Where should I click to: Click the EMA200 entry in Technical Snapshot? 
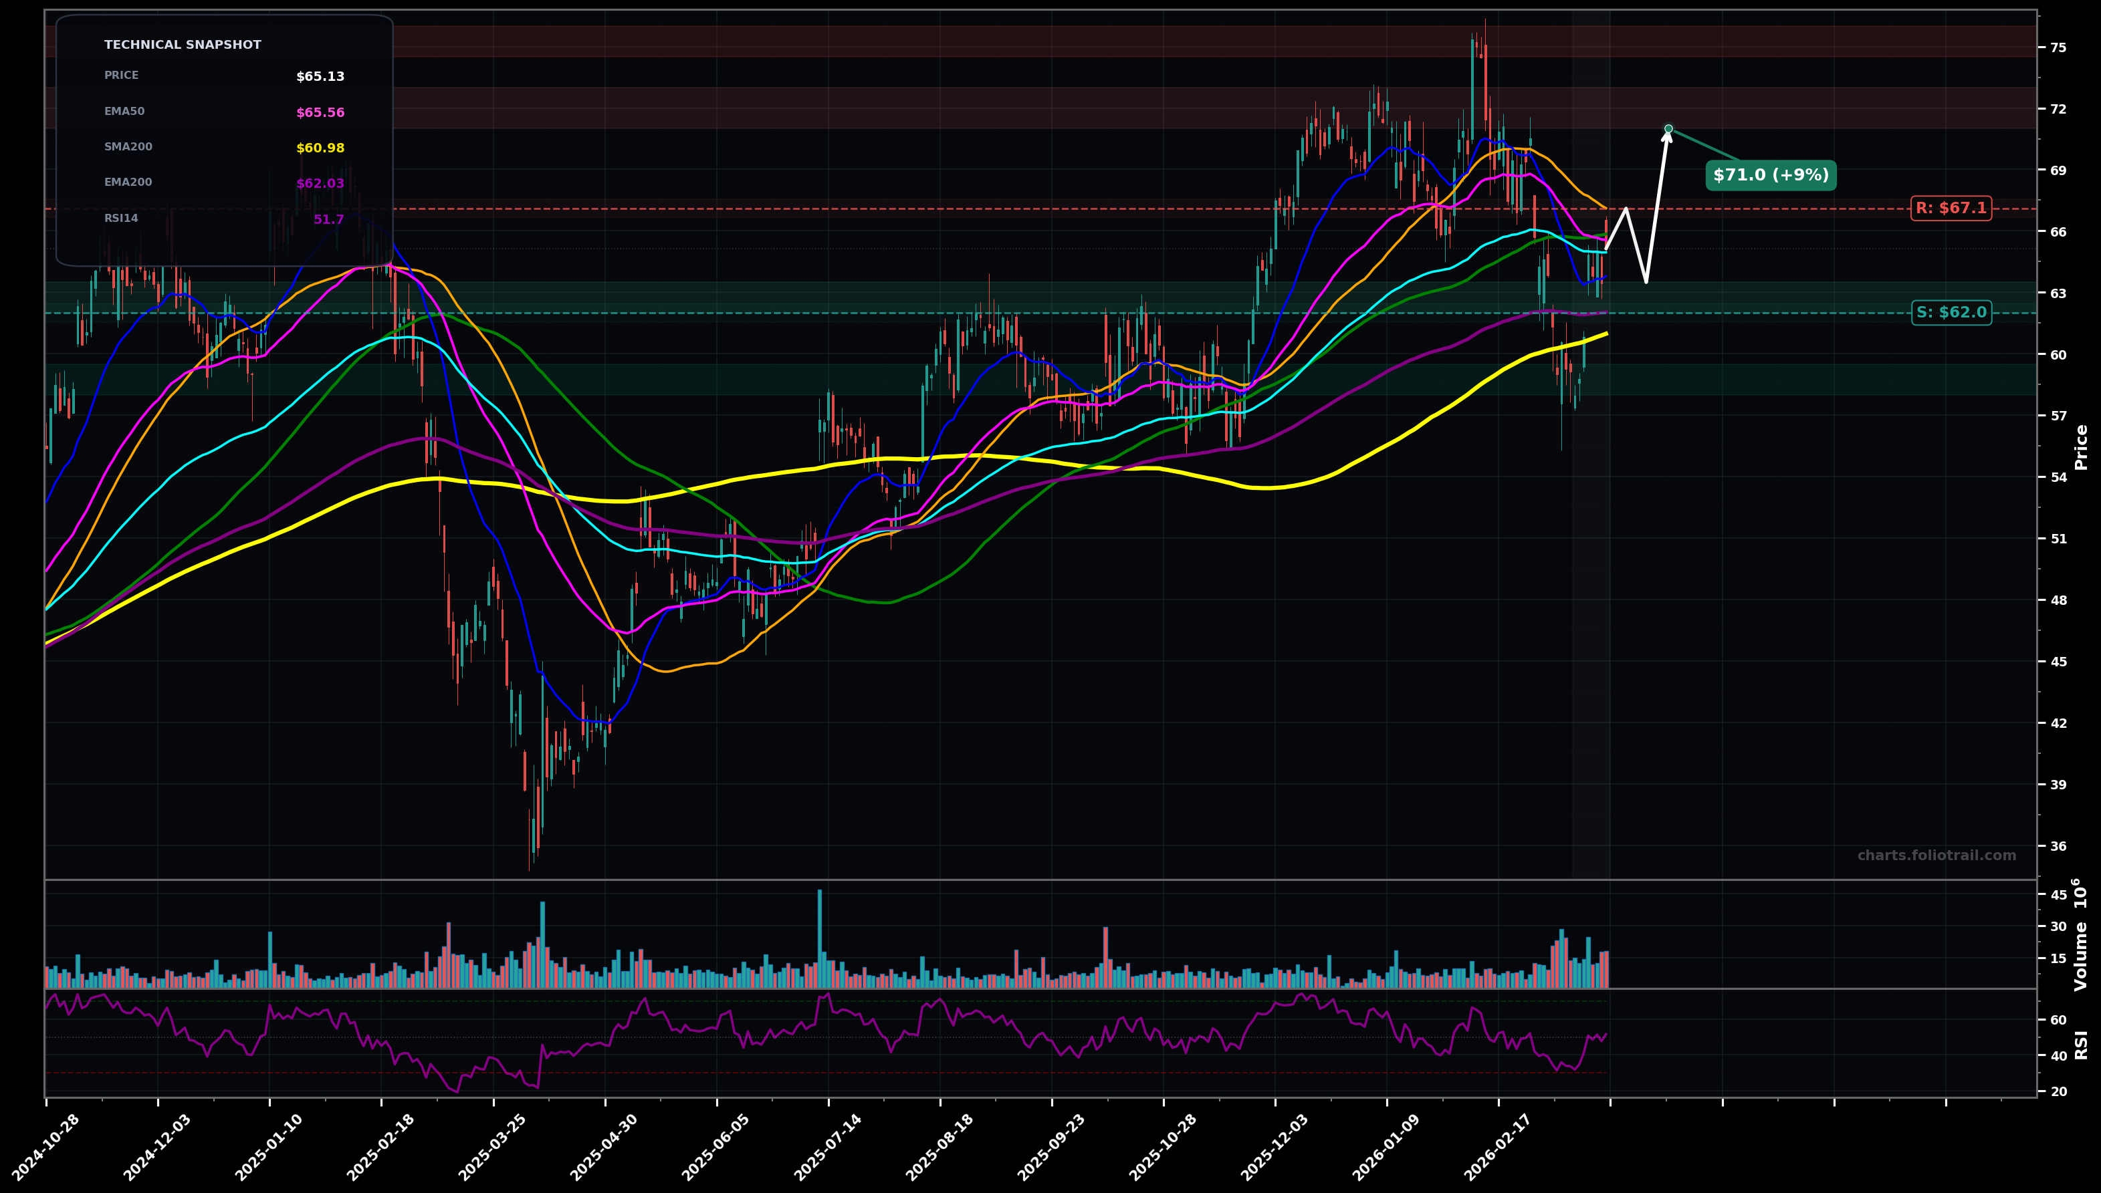(x=127, y=182)
